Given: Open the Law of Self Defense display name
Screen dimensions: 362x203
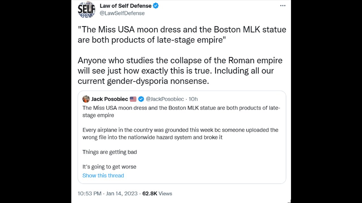Looking at the screenshot, I should coord(125,6).
